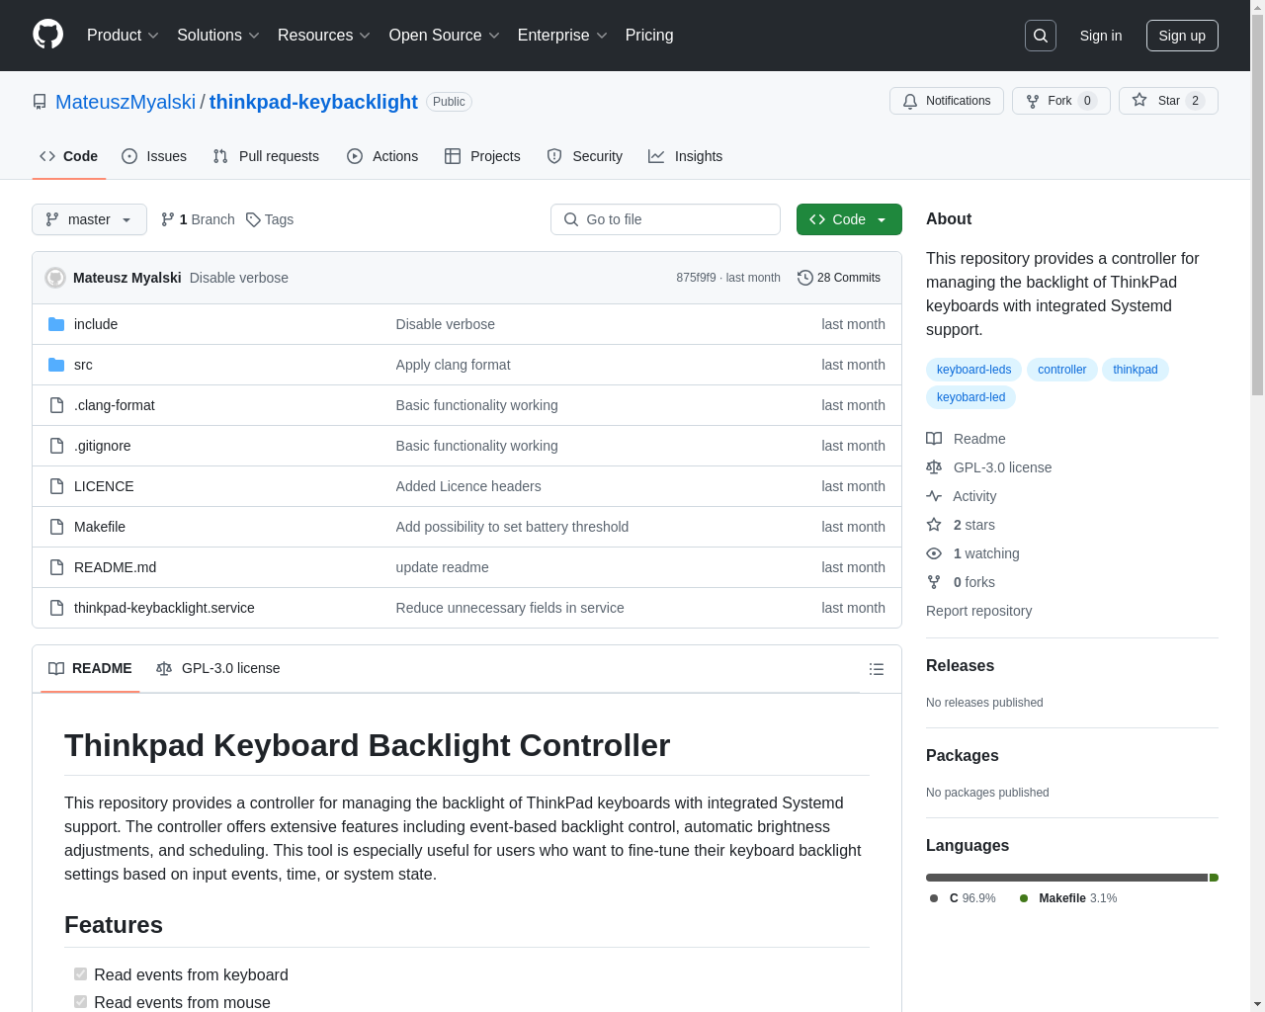The width and height of the screenshot is (1265, 1012).
Task: Click commit hash 875f9f9
Action: (x=696, y=278)
